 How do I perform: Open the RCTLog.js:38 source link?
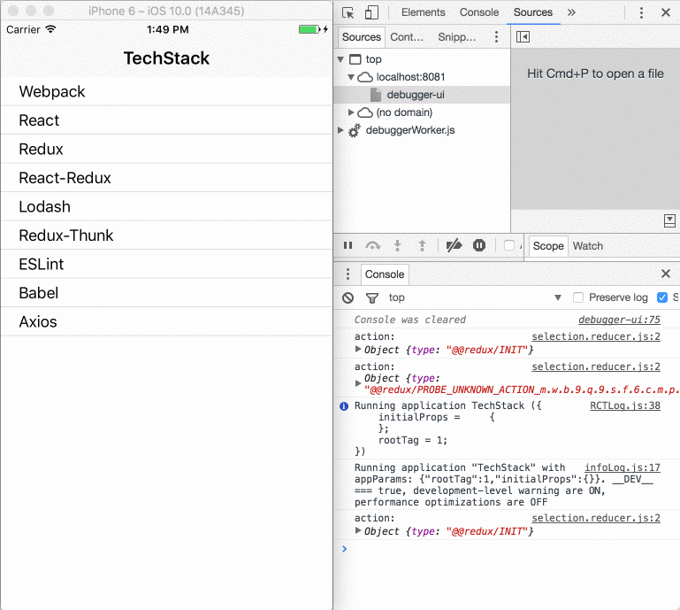625,406
